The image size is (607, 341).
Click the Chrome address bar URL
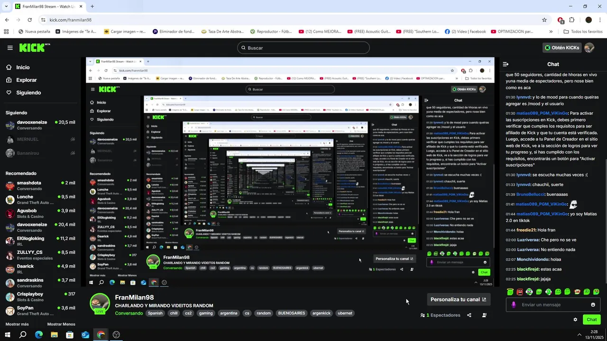(71, 20)
